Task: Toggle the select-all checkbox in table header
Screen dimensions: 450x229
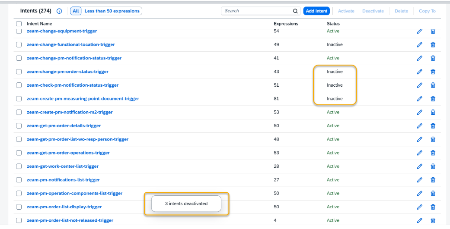Action: pyautogui.click(x=19, y=24)
